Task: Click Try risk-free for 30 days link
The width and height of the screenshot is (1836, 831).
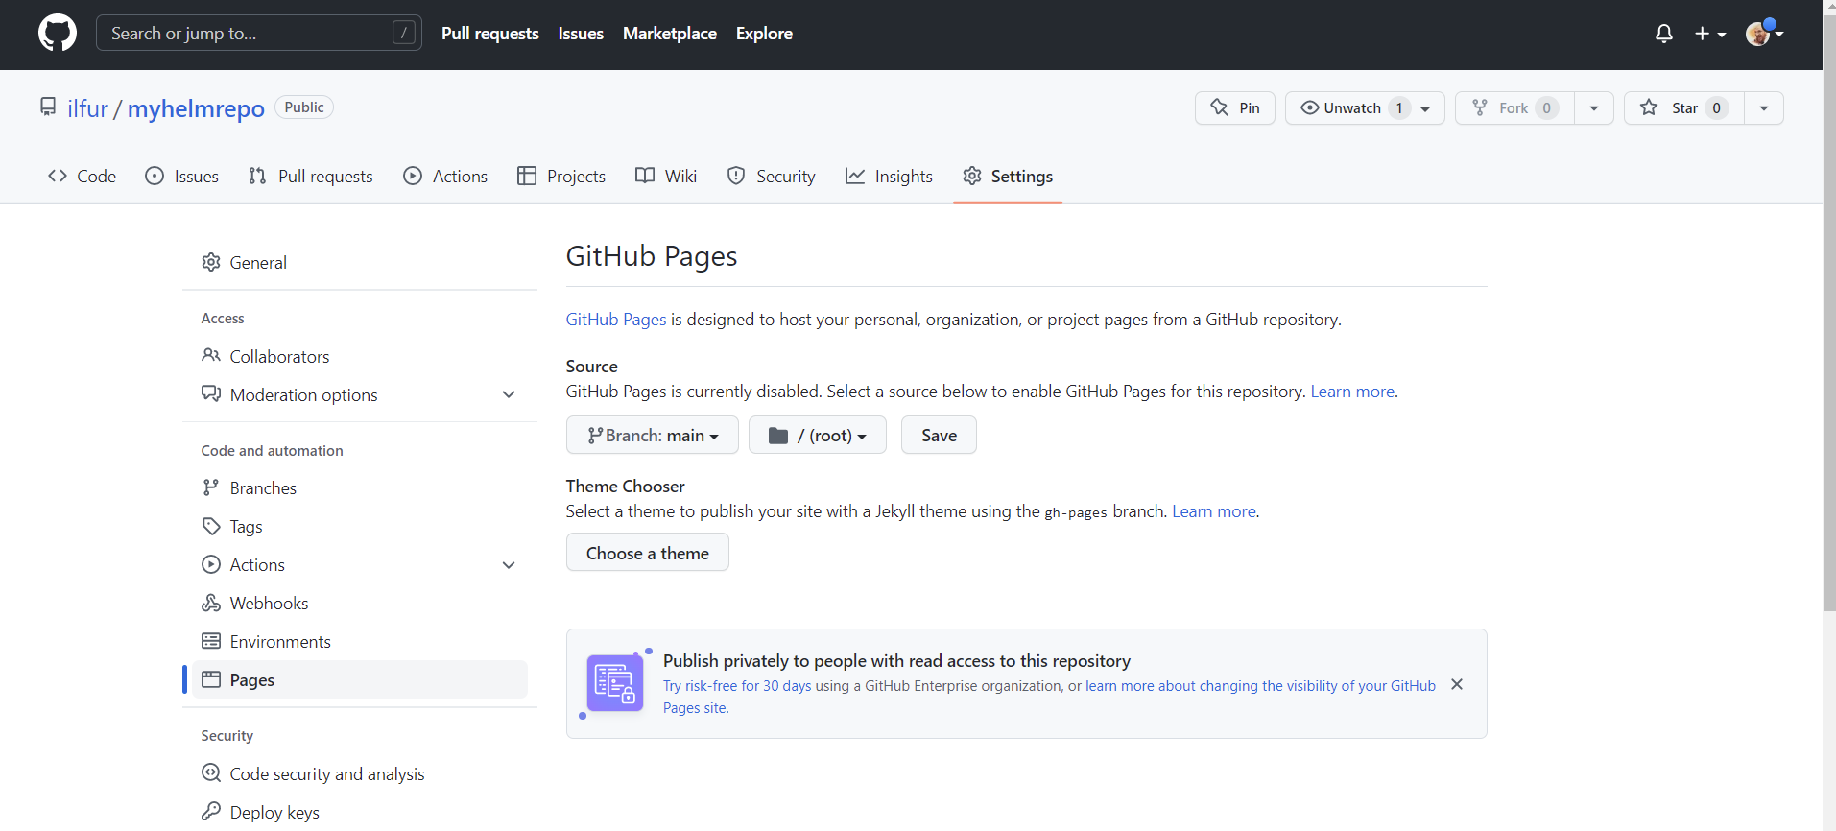Action: pos(737,686)
